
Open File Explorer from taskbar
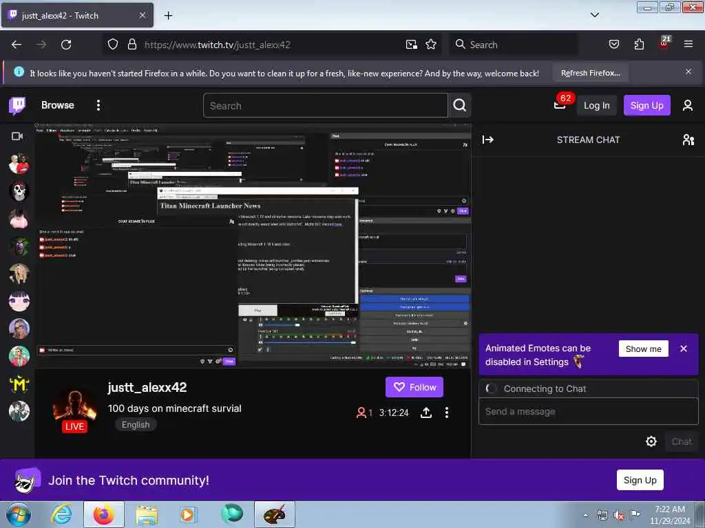point(147,514)
